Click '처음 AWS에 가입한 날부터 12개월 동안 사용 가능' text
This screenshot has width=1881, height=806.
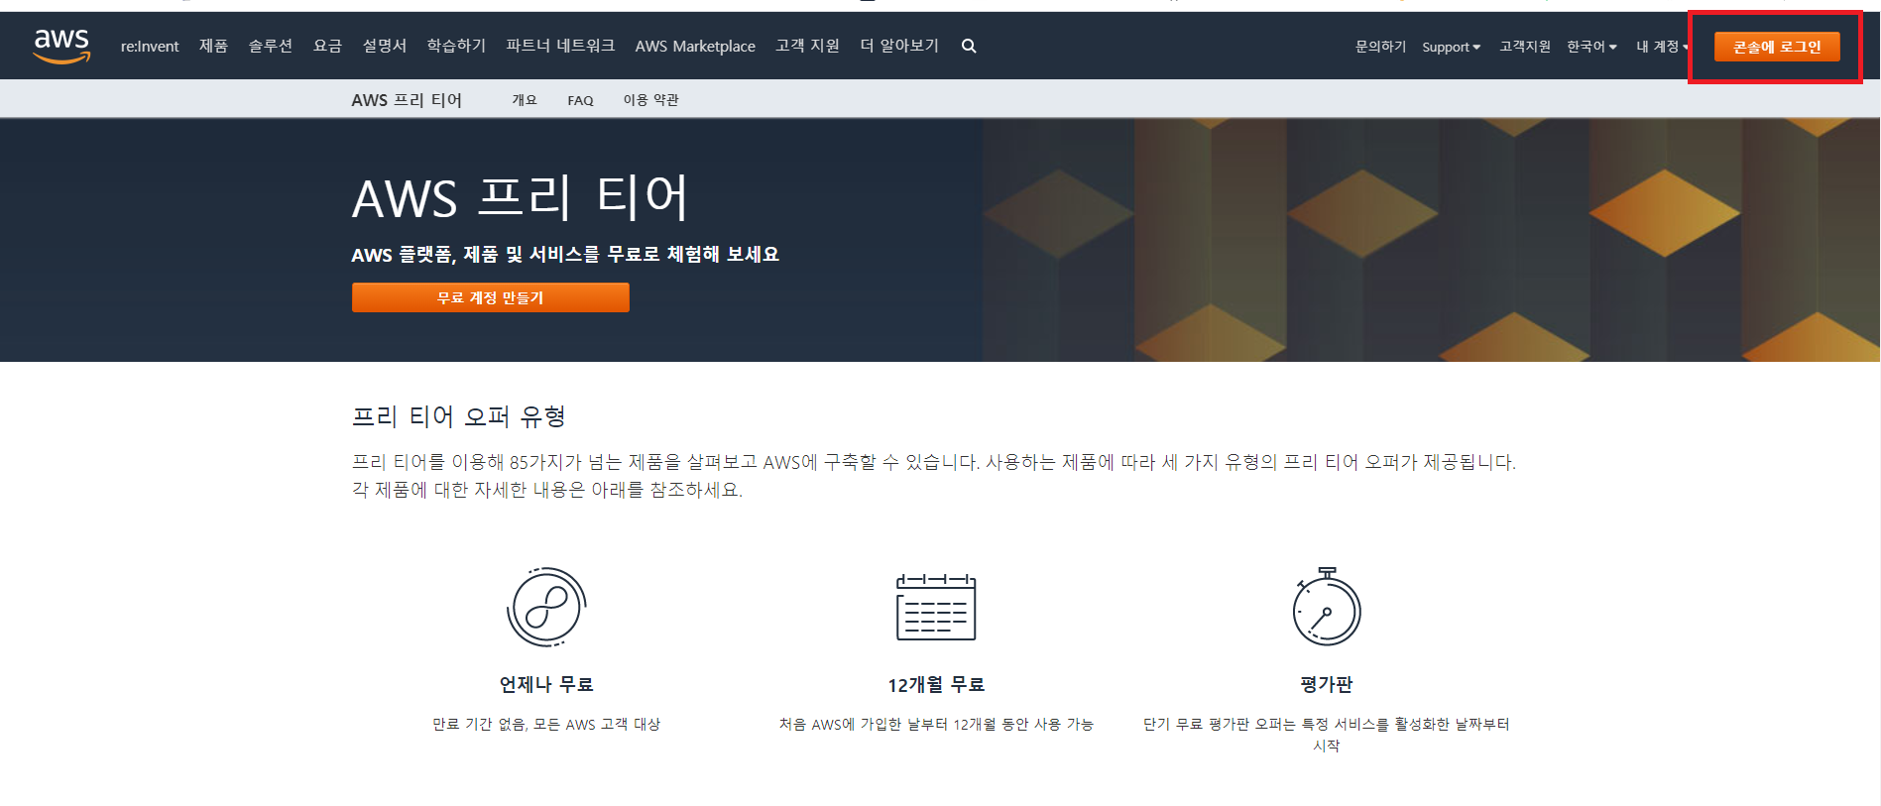click(x=936, y=725)
